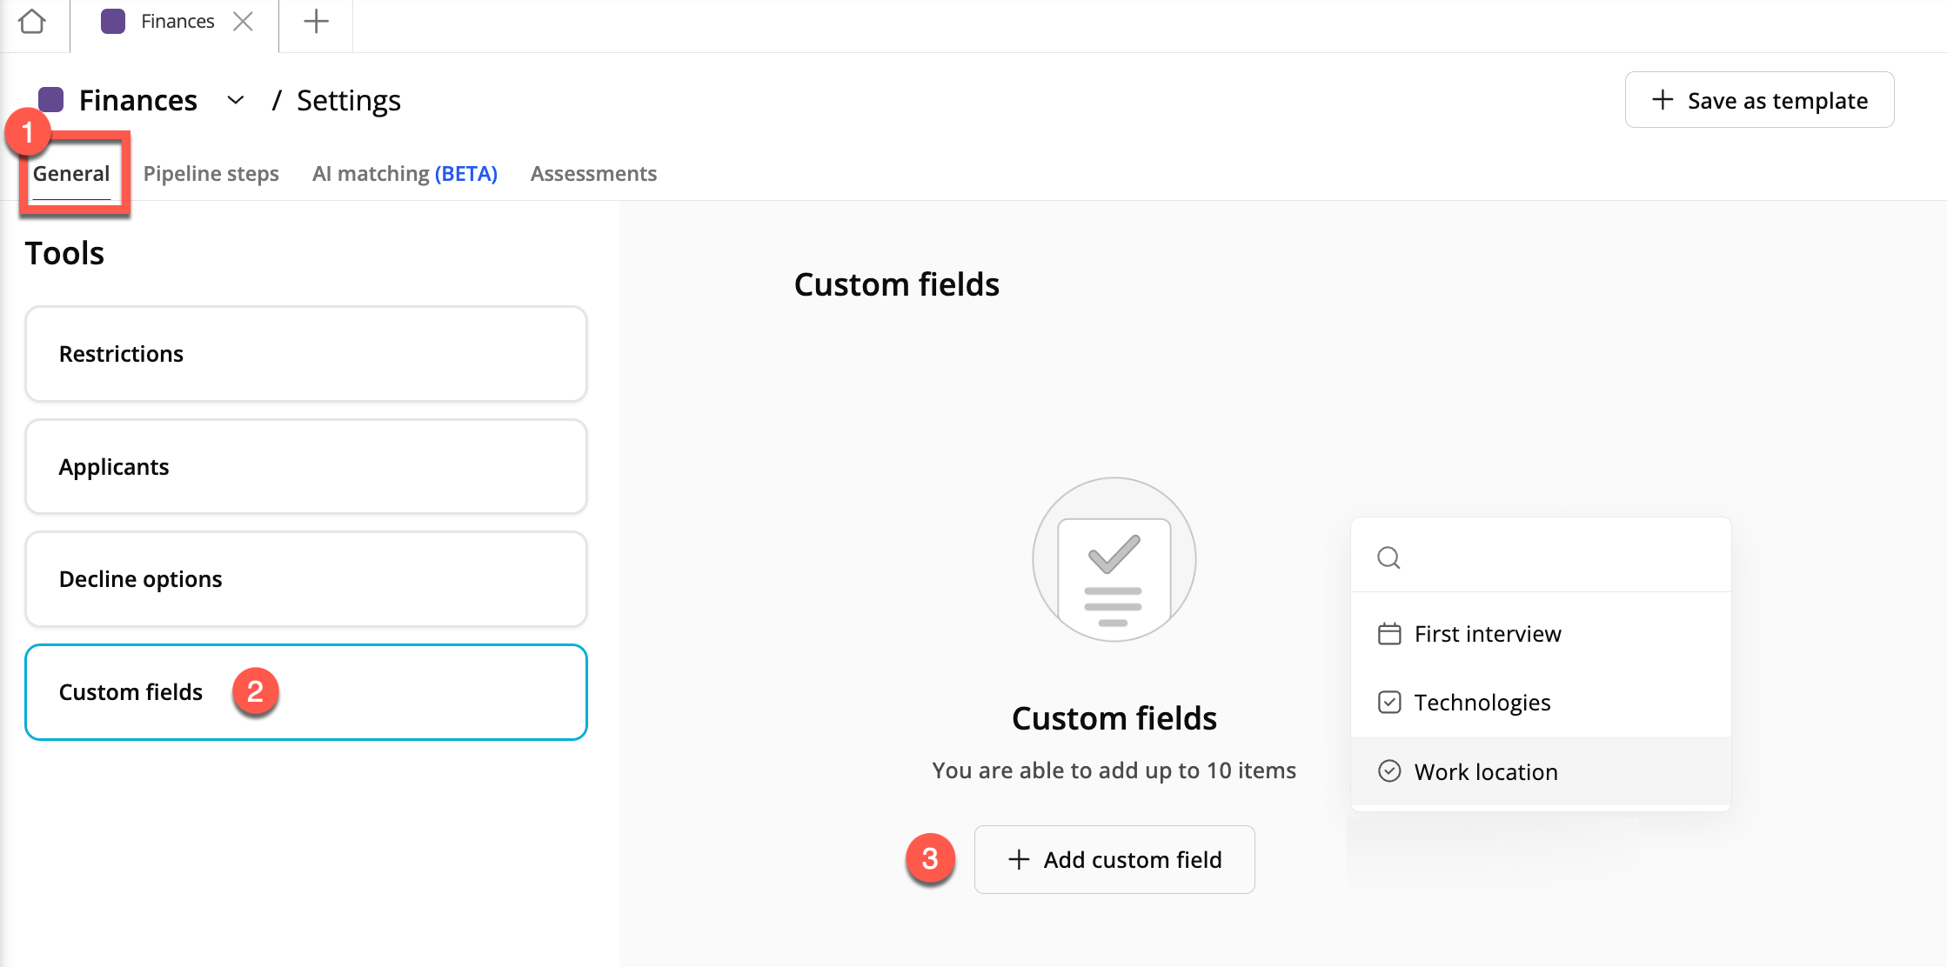The width and height of the screenshot is (1947, 967).
Task: Select the Custom fields tool card
Action: (306, 692)
